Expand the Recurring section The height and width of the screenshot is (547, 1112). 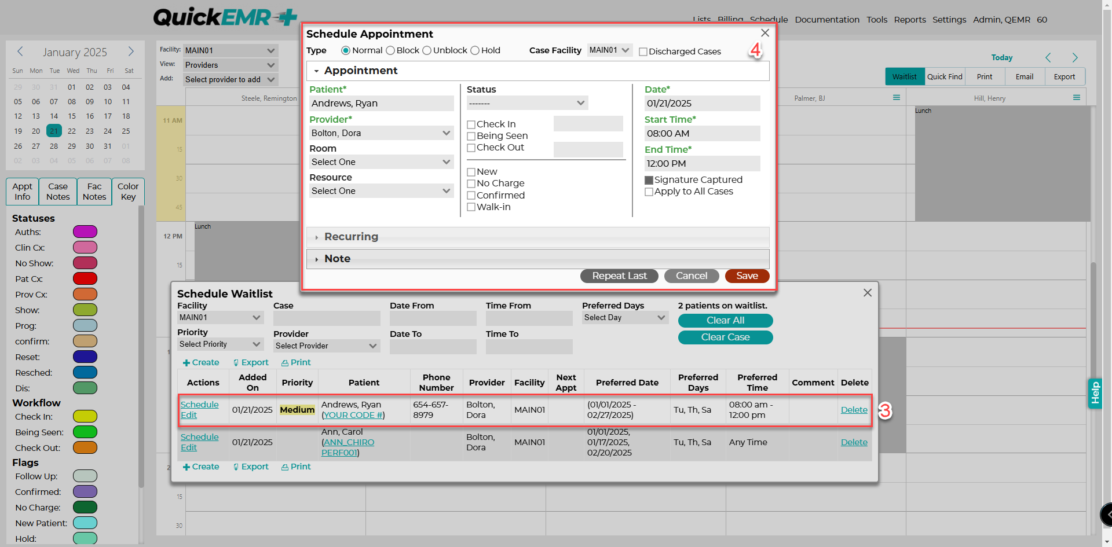pos(537,237)
